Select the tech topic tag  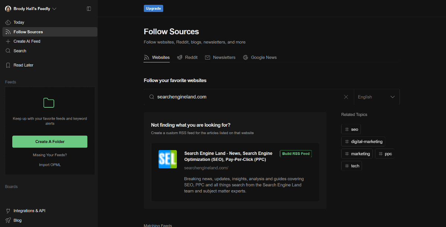click(352, 166)
